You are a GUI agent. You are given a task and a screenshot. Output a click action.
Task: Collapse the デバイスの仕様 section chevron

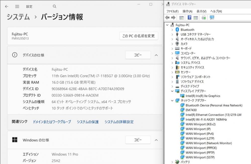(x=156, y=55)
